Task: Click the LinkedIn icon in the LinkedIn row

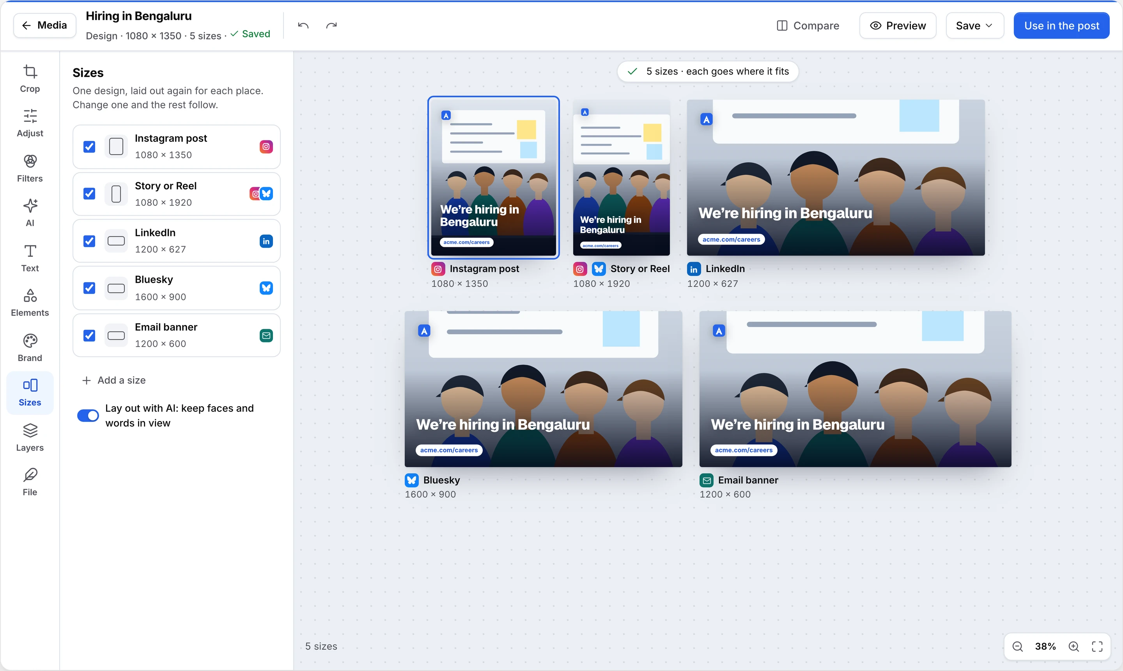Action: pos(266,241)
